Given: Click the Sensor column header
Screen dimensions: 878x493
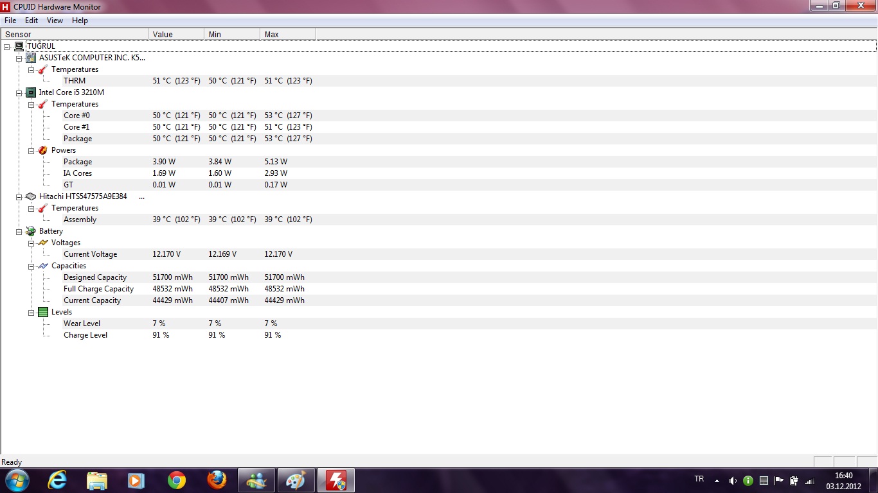Looking at the screenshot, I should [x=75, y=34].
